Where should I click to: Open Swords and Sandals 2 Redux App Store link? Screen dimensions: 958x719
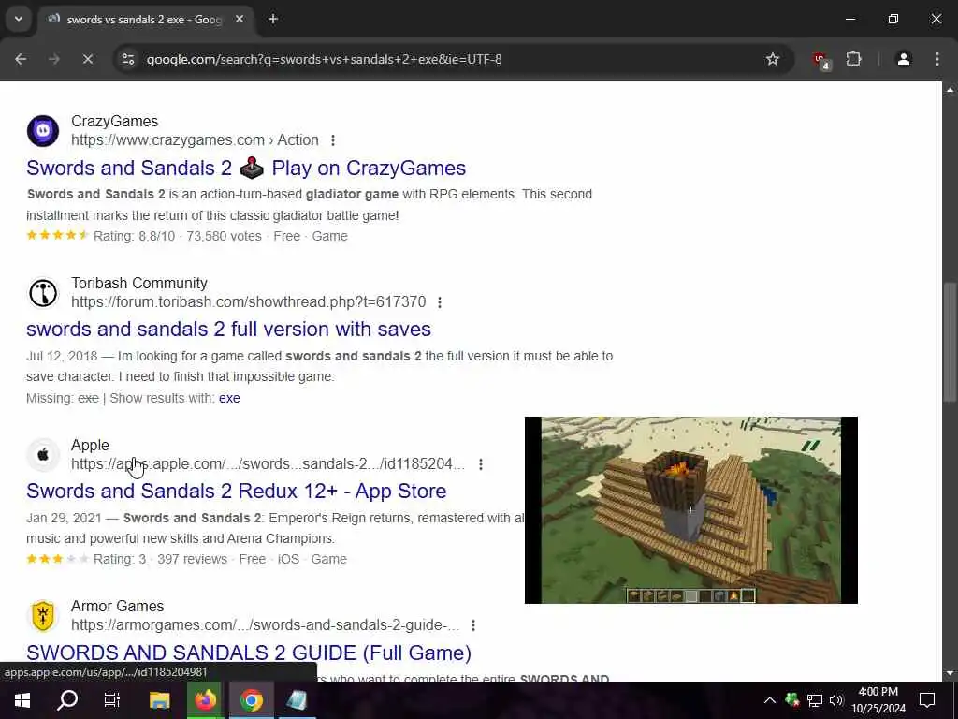point(237,491)
